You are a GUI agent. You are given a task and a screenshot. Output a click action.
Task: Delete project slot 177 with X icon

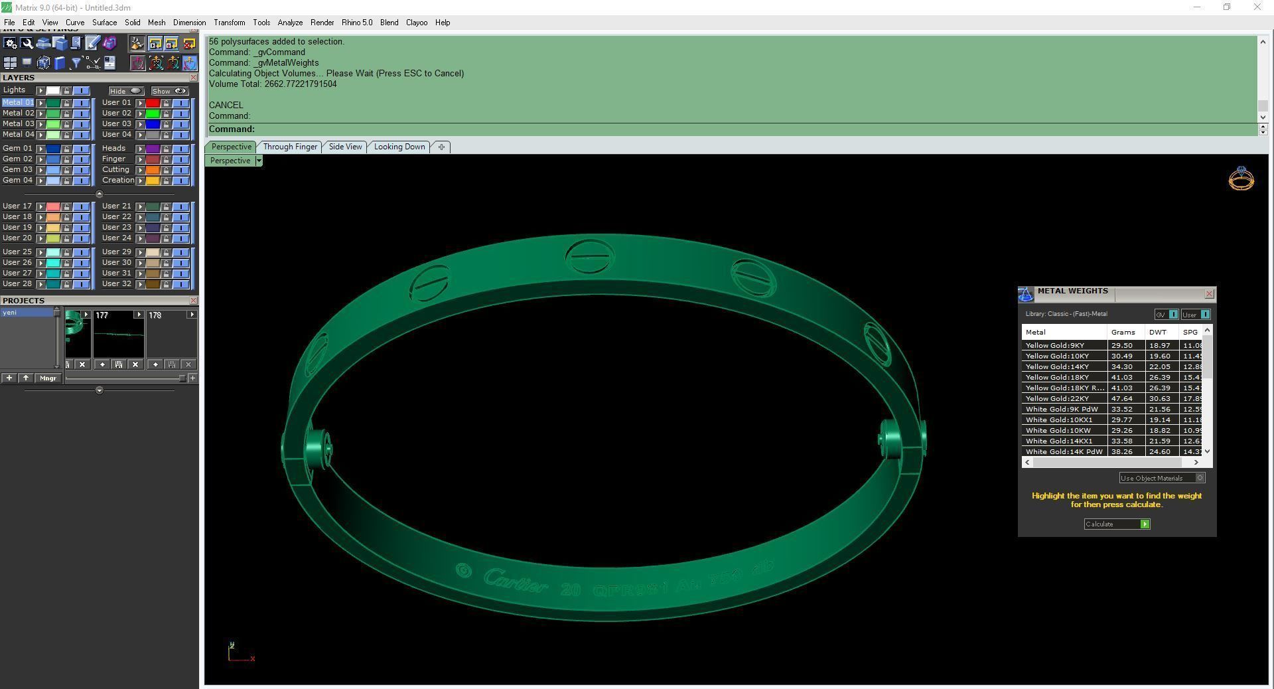(x=135, y=364)
